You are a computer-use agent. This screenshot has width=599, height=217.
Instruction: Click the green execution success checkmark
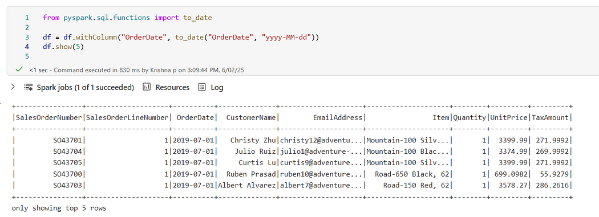click(19, 70)
